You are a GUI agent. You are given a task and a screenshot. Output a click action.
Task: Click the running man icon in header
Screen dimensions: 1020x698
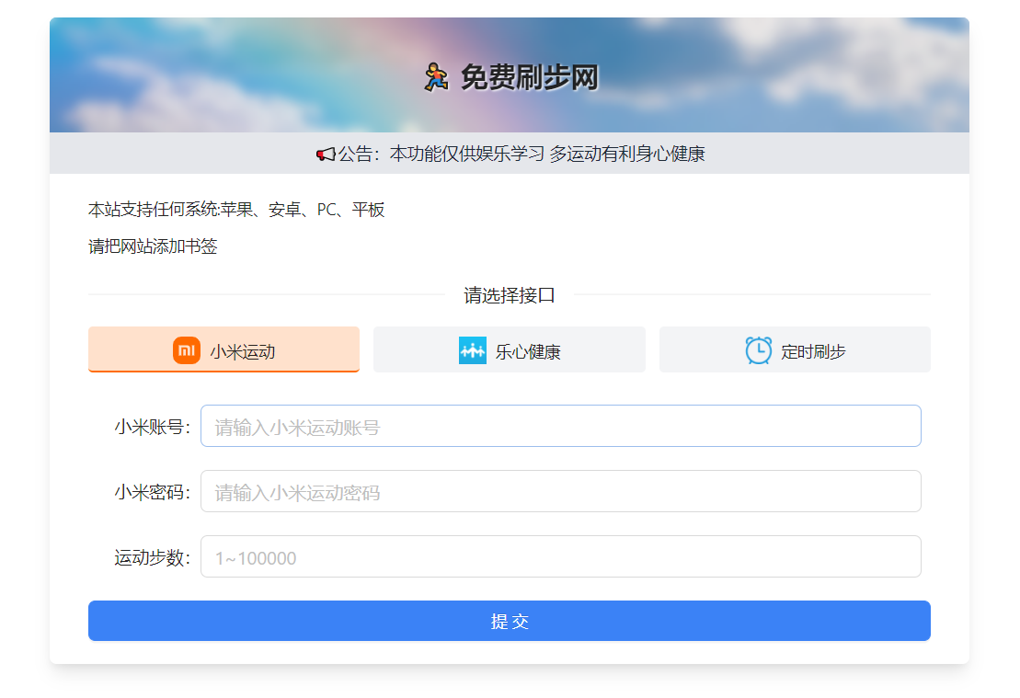[435, 76]
